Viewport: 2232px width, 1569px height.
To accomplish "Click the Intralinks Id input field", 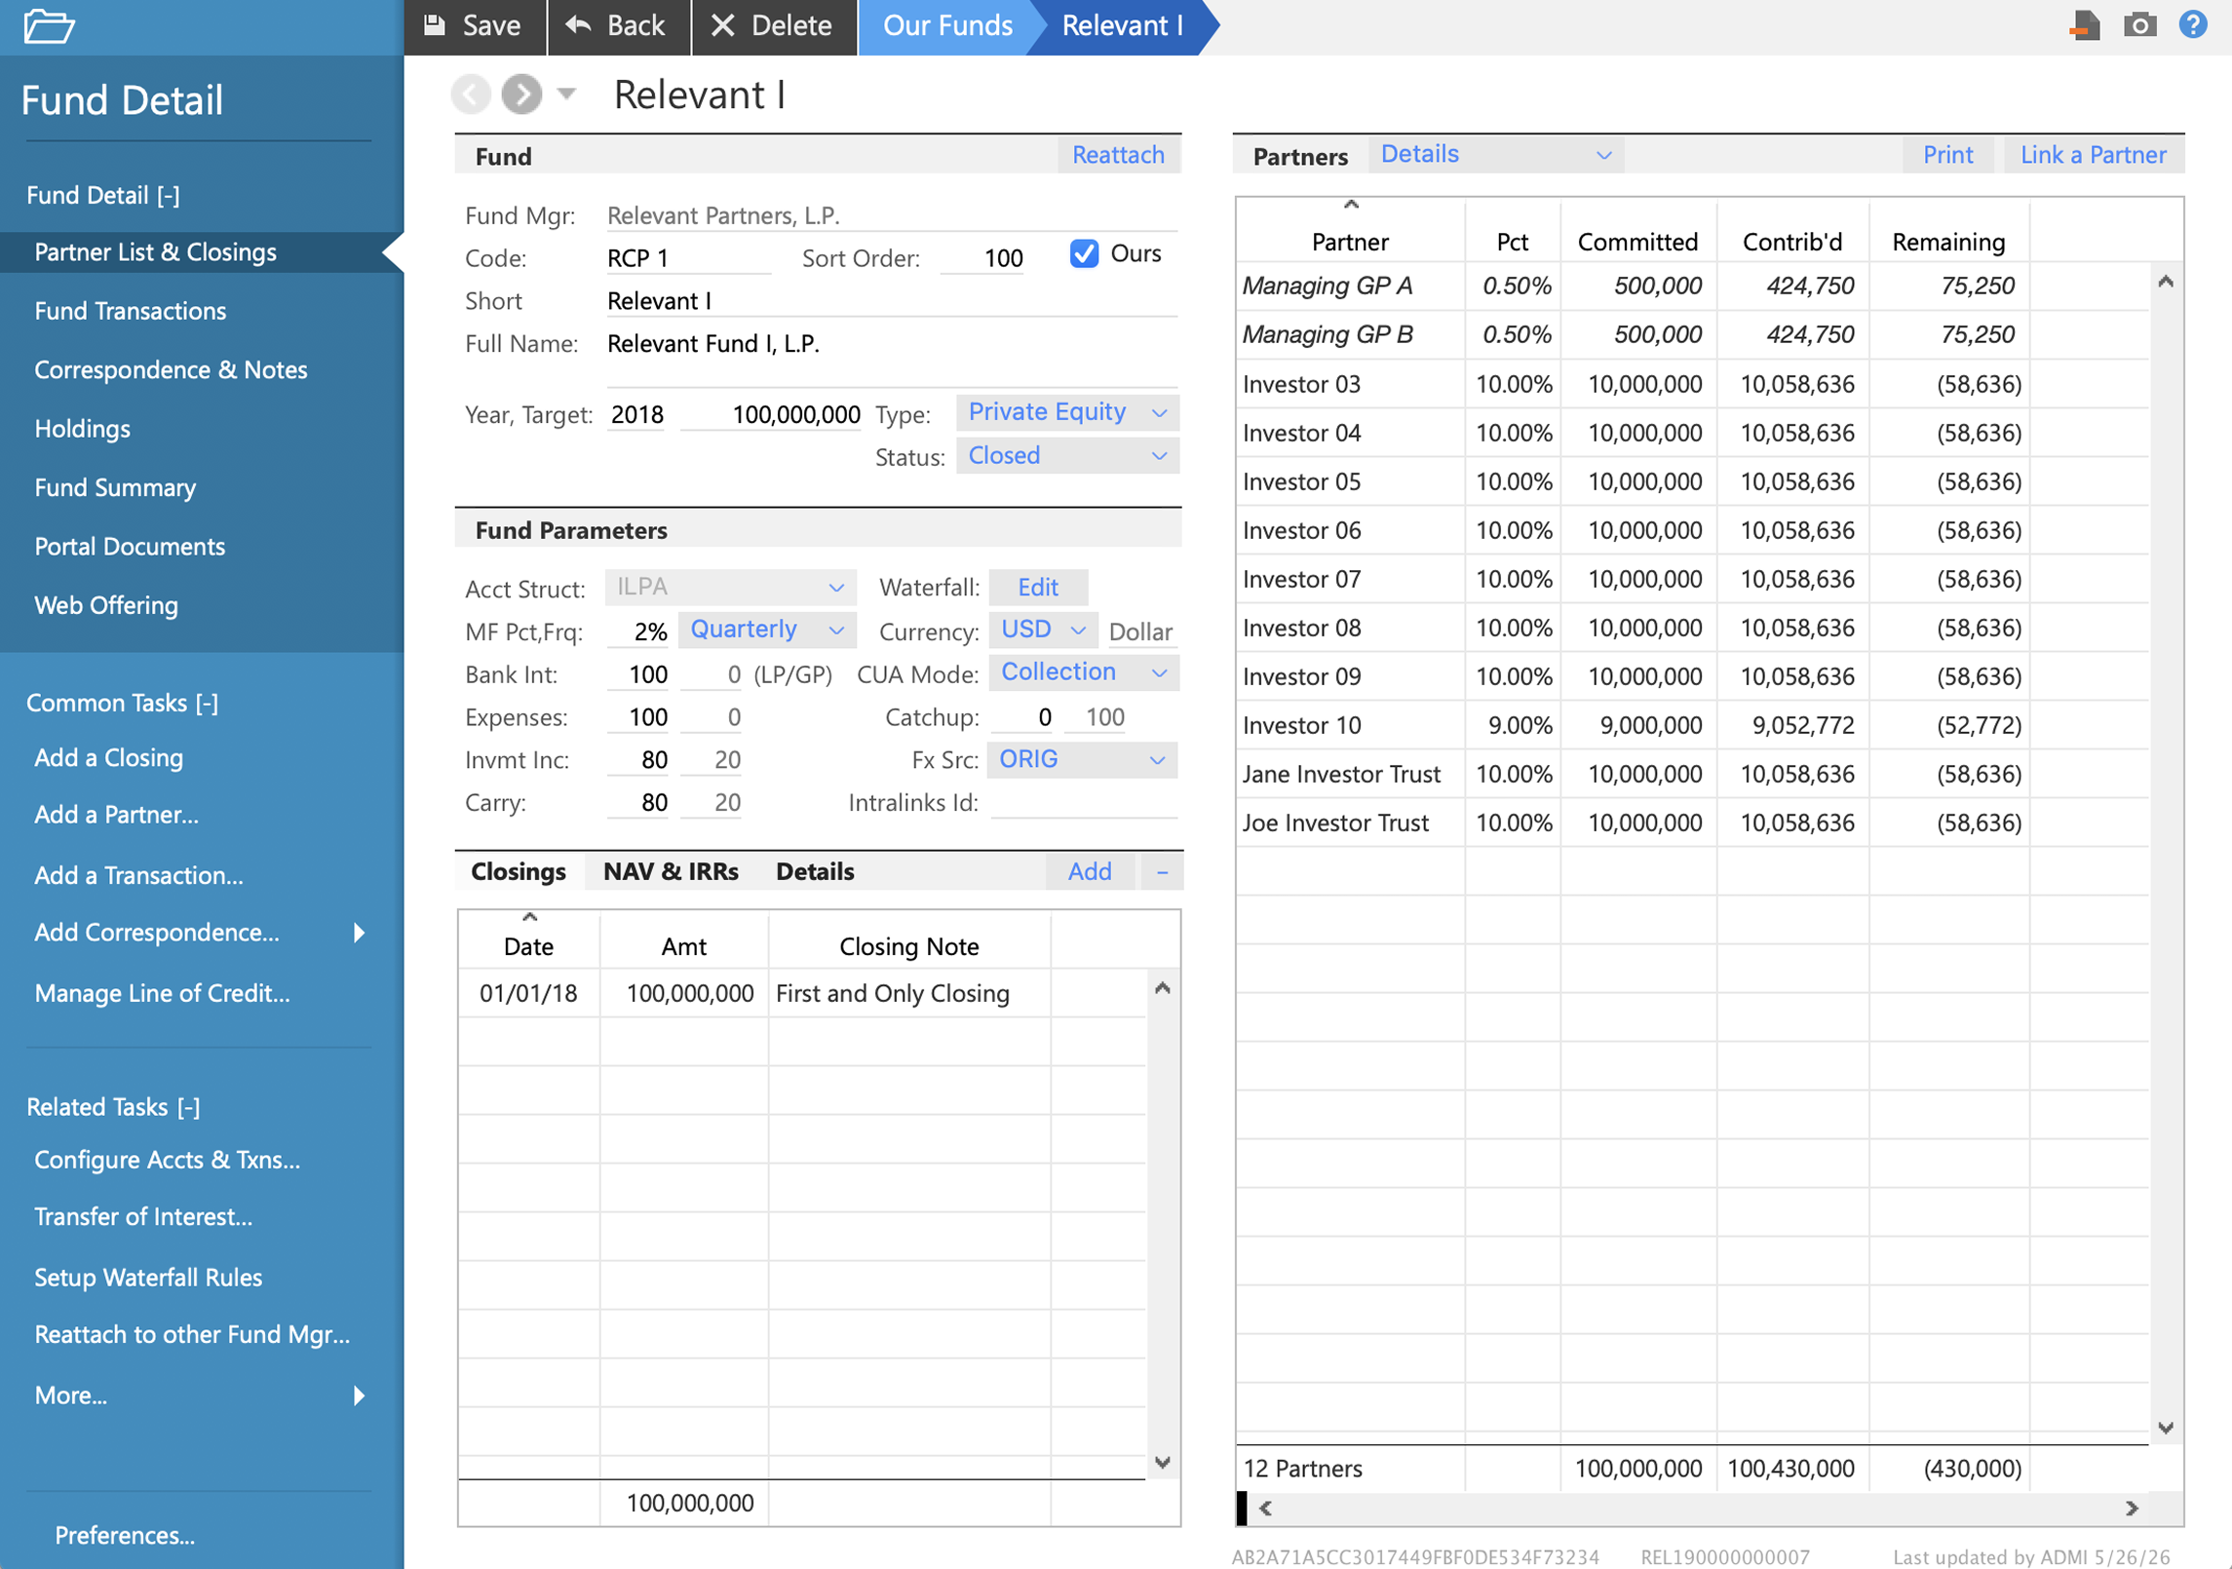I will pos(1083,803).
